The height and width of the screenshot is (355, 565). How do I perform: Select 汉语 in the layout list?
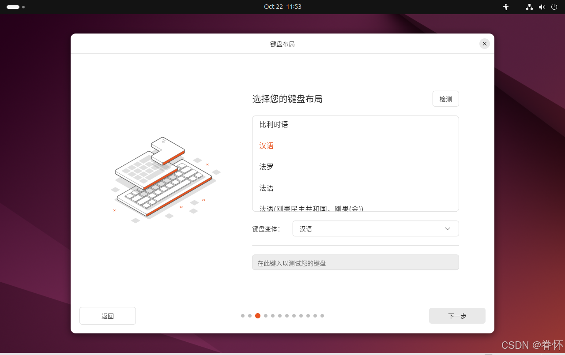[355, 146]
